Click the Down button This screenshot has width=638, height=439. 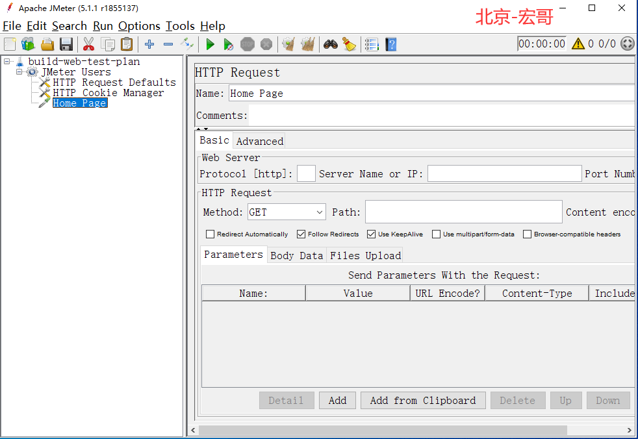pos(608,400)
